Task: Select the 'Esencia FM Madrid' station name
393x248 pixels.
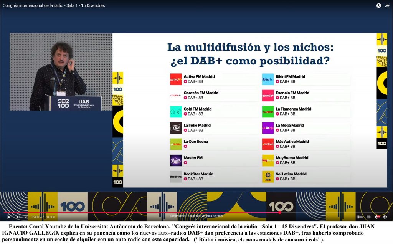Action: 292,93
